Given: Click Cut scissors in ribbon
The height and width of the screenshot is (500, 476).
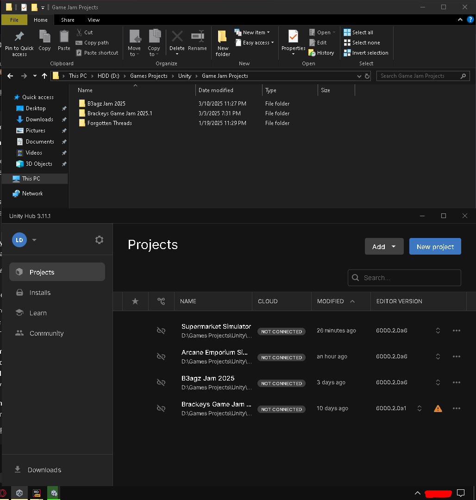Looking at the screenshot, I should pos(79,32).
